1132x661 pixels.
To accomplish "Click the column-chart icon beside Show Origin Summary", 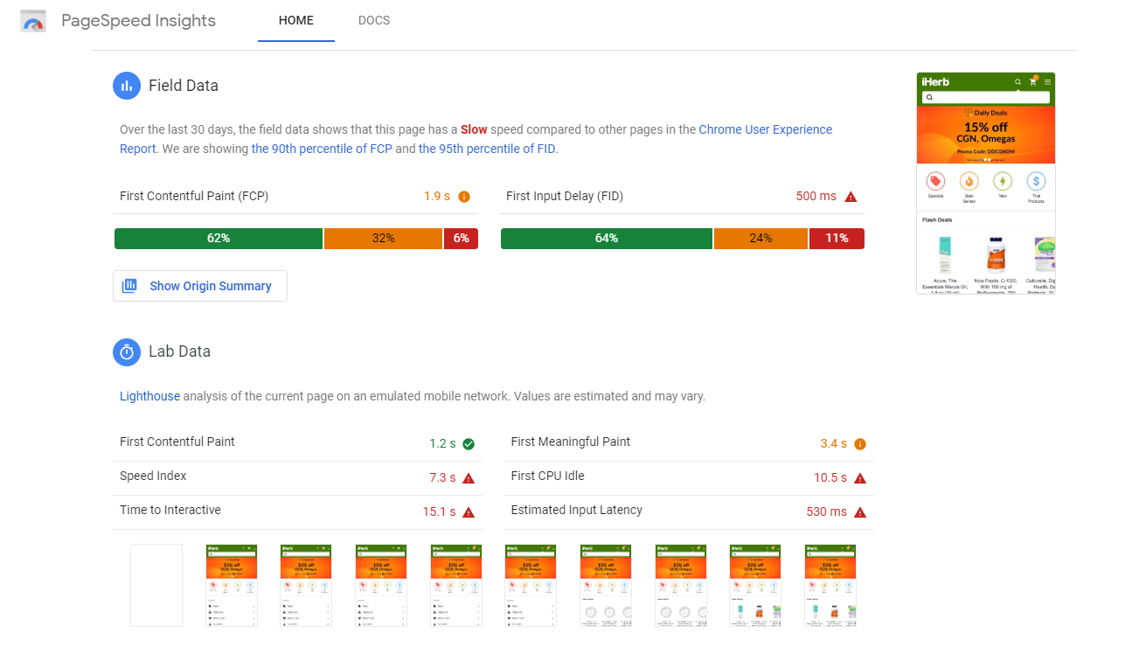I will pyautogui.click(x=129, y=286).
